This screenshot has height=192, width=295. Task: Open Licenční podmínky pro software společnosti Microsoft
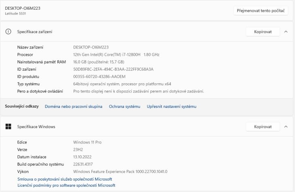point(66,185)
